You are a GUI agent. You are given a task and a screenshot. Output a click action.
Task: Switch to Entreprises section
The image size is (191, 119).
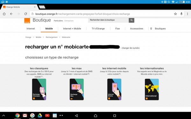pyautogui.click(x=69, y=21)
